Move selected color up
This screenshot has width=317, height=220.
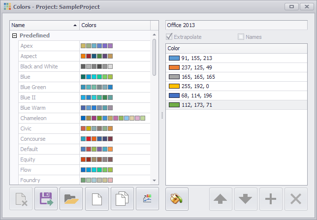(221, 199)
